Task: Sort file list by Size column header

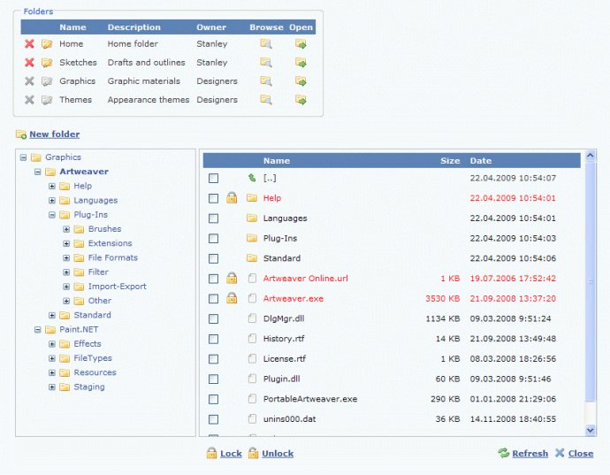Action: coord(450,160)
